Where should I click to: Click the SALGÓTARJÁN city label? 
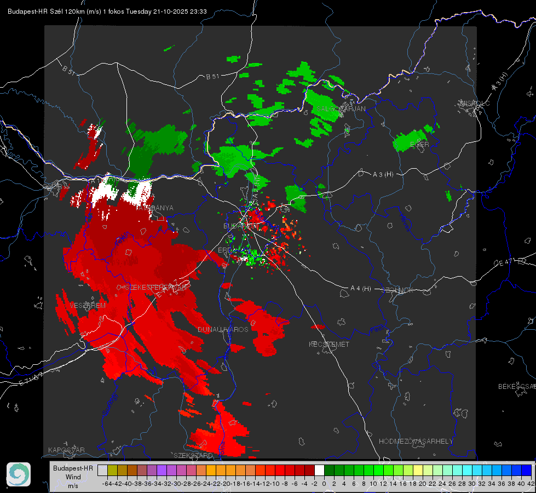(341, 109)
